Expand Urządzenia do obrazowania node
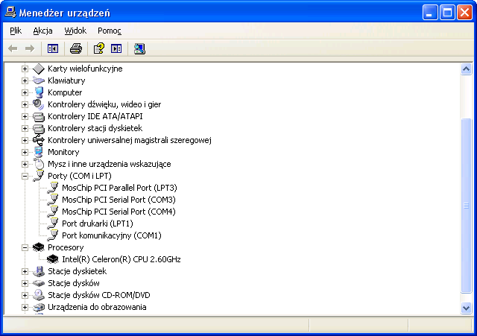 [x=25, y=307]
